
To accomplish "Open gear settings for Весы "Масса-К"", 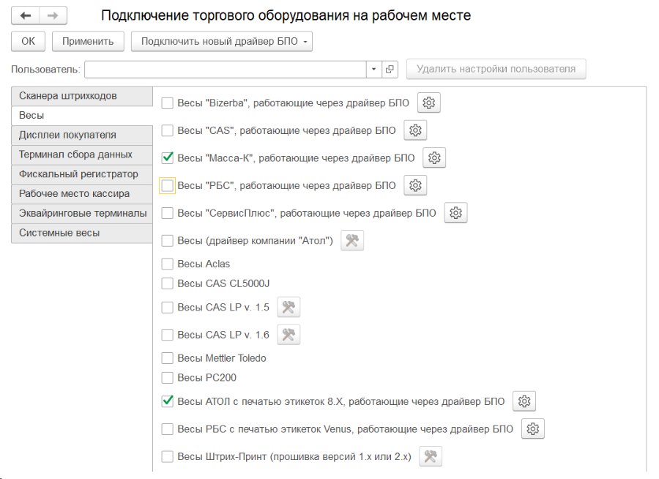I will (x=434, y=157).
